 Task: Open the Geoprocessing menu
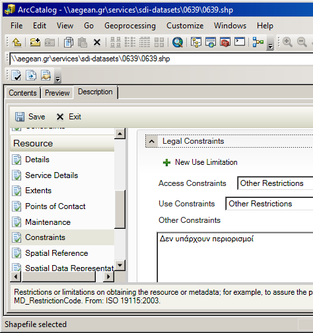click(130, 26)
